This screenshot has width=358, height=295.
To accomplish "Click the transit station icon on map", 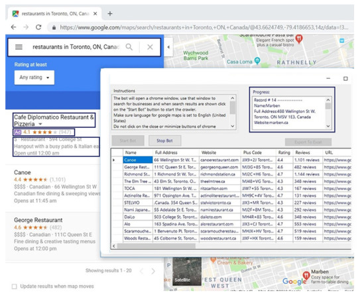I will tap(342, 40).
